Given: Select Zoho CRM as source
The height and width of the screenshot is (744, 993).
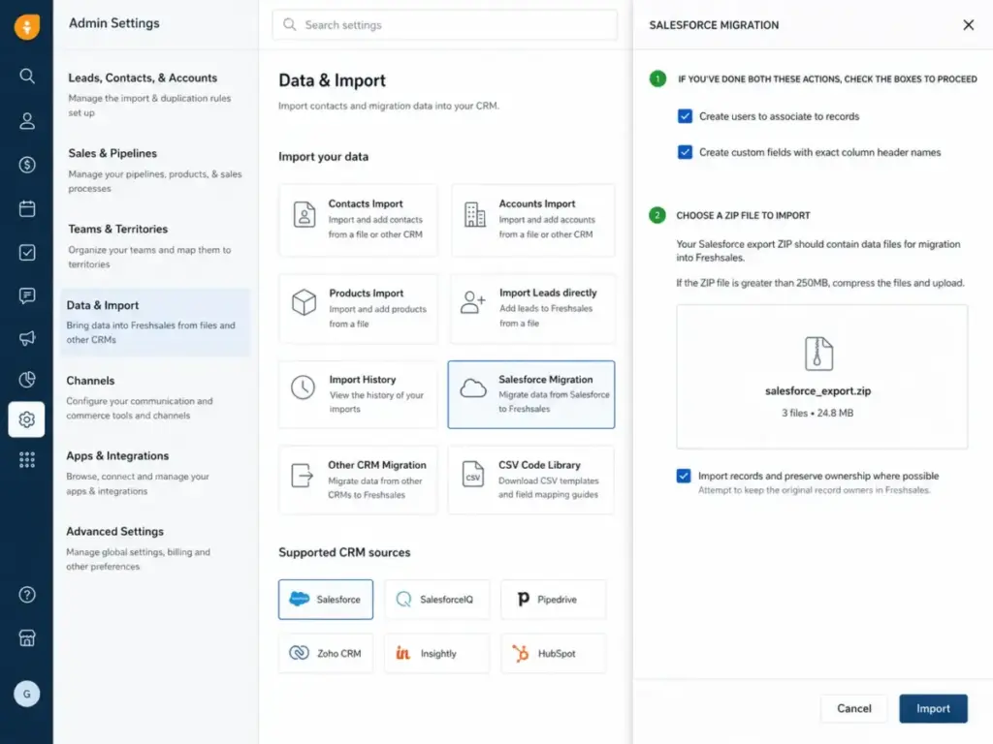Looking at the screenshot, I should pyautogui.click(x=326, y=653).
